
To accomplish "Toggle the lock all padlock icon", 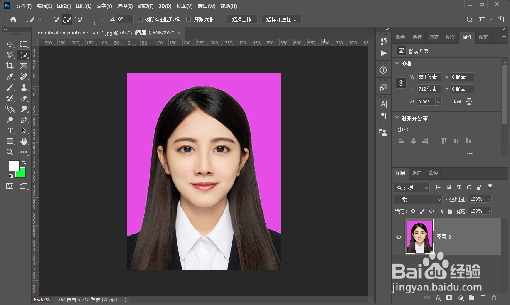I will (x=449, y=211).
